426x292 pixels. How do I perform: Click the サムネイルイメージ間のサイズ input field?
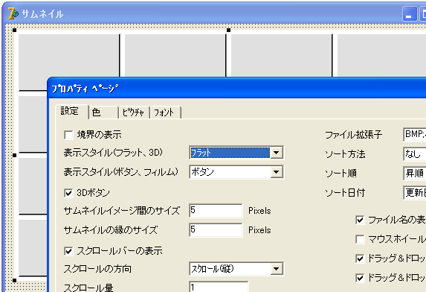pos(216,211)
